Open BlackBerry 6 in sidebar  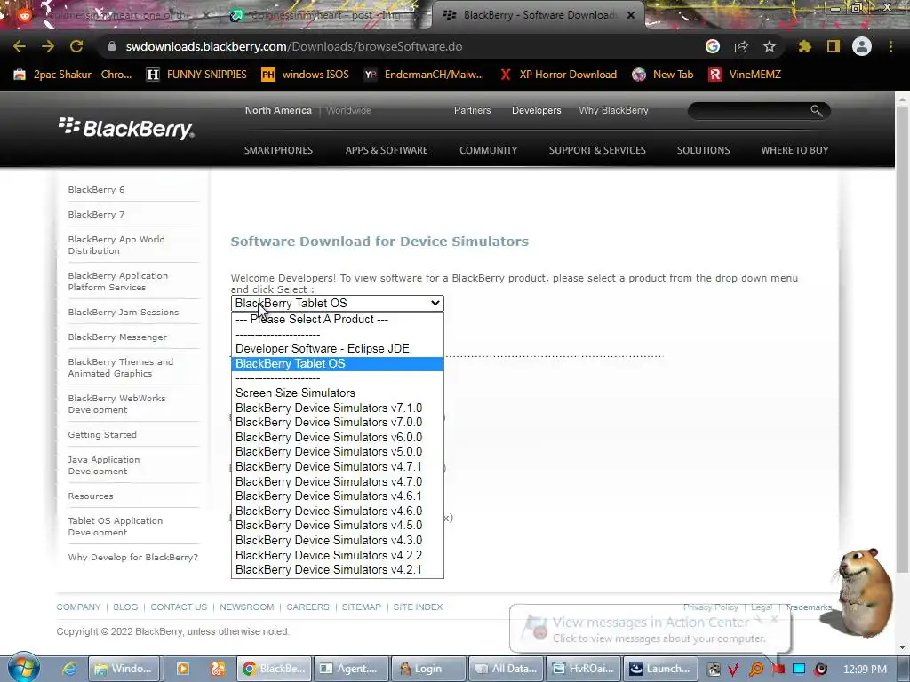click(x=96, y=190)
